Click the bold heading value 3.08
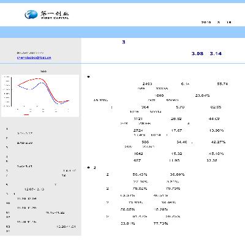This screenshot has width=245, height=251. point(197,54)
